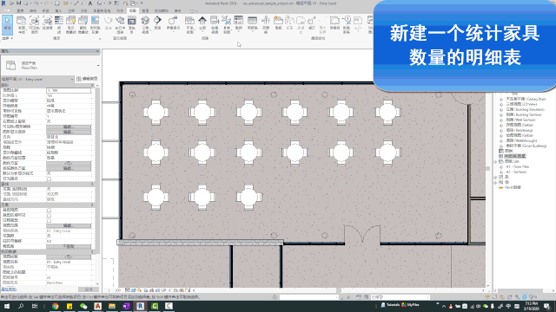Click Undo in quick access toolbar
The height and width of the screenshot is (312, 556).
tap(36, 3)
